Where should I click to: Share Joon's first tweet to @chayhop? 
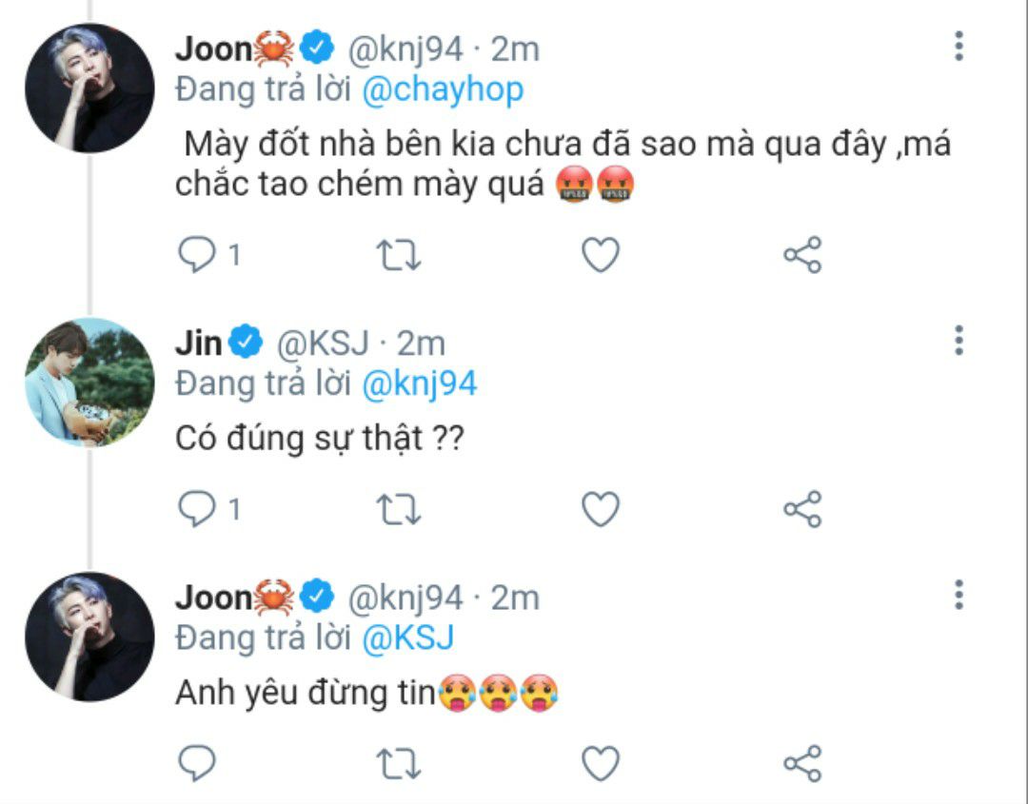[x=802, y=255]
